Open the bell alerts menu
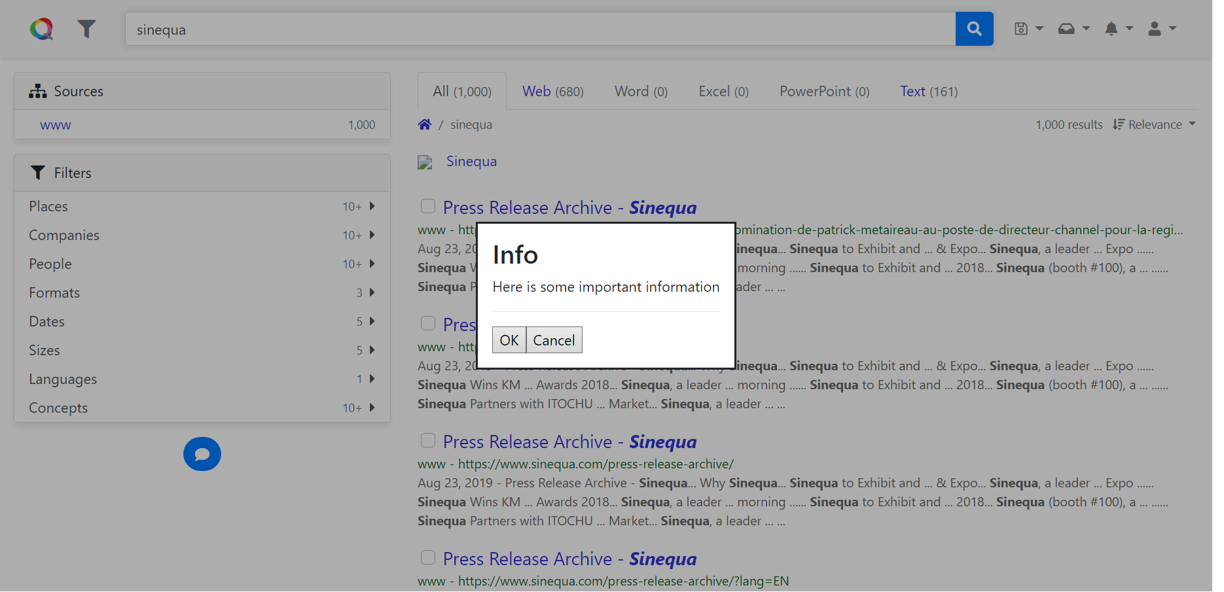Viewport: 1224px width, 592px height. pyautogui.click(x=1118, y=29)
